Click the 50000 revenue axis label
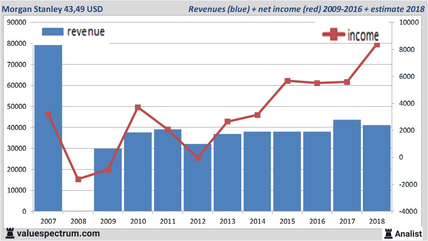428x241 pixels. tap(17, 106)
